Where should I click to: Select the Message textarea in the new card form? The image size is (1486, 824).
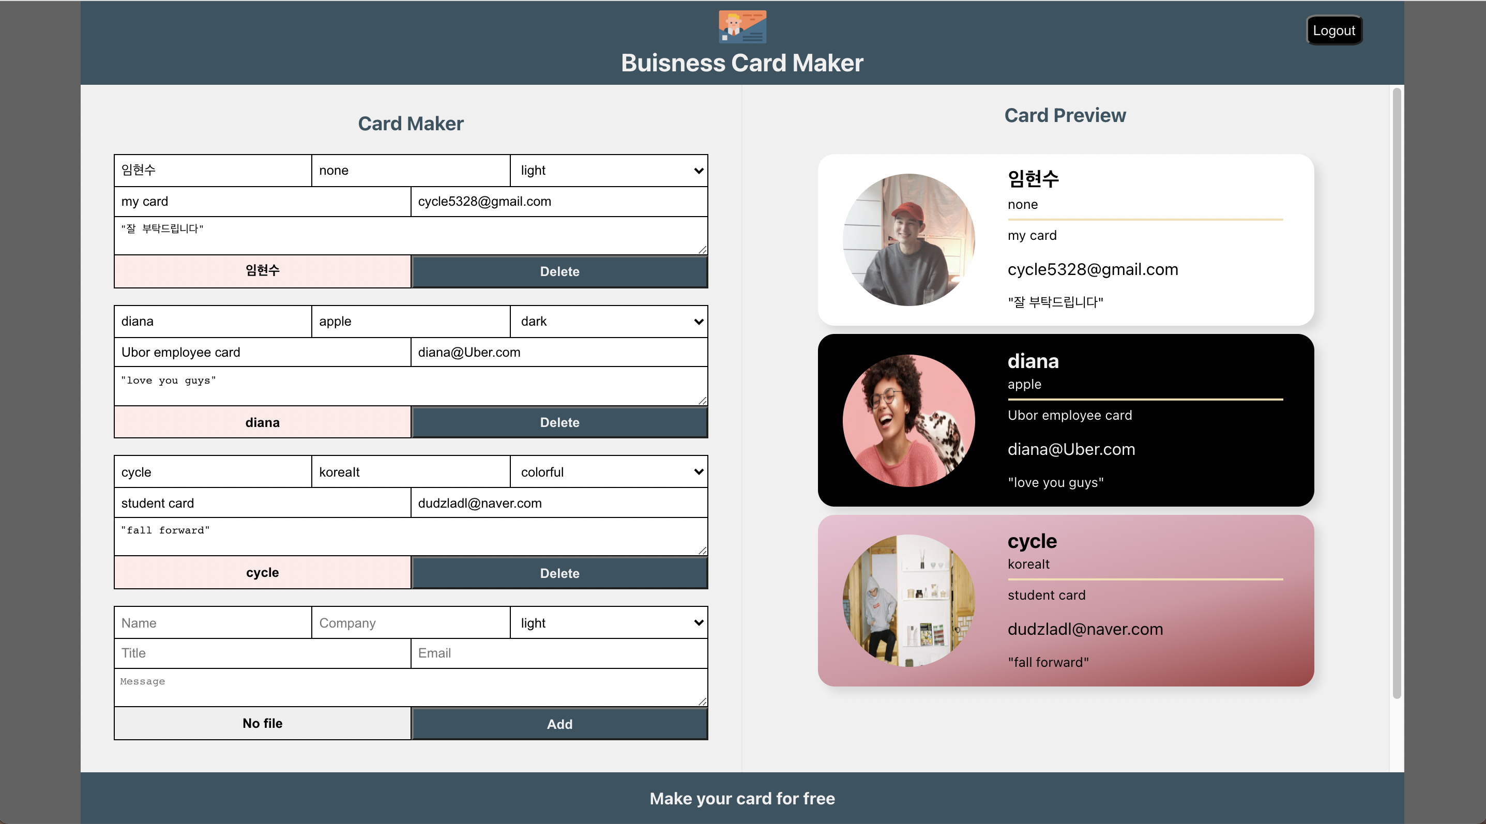click(410, 687)
